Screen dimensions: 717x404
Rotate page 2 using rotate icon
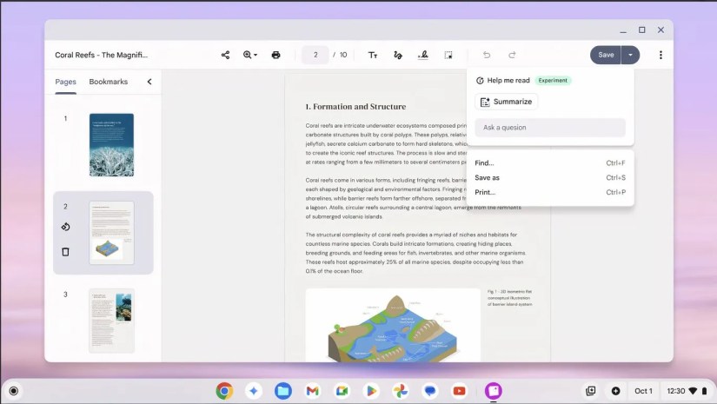click(65, 227)
